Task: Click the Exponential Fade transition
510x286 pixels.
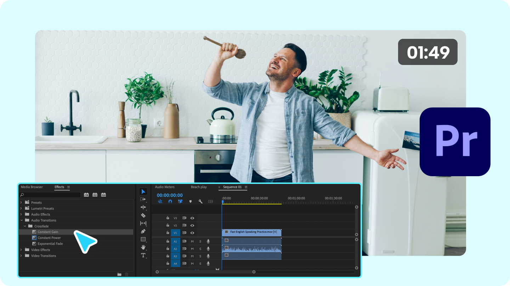Action: (50, 243)
